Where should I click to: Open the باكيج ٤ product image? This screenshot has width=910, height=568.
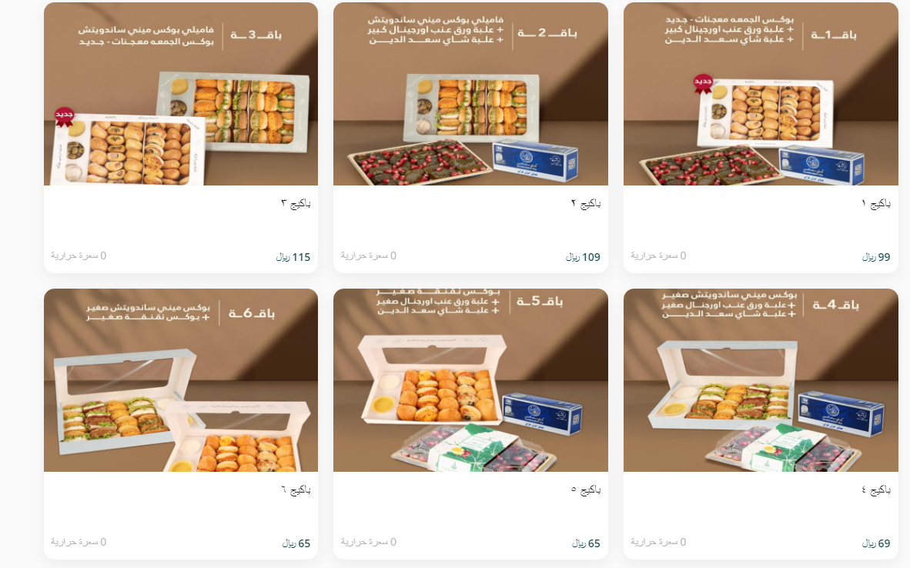(x=761, y=380)
